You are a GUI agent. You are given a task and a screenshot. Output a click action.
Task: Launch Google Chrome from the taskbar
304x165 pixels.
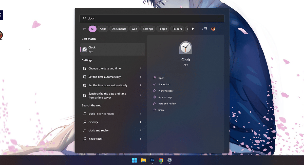point(161,160)
